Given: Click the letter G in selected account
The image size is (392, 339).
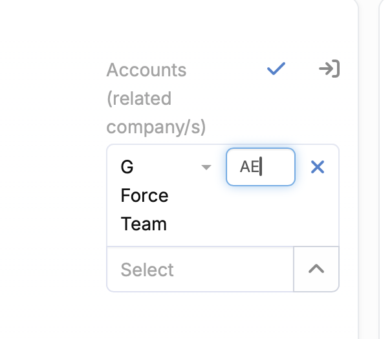Looking at the screenshot, I should tap(127, 168).
